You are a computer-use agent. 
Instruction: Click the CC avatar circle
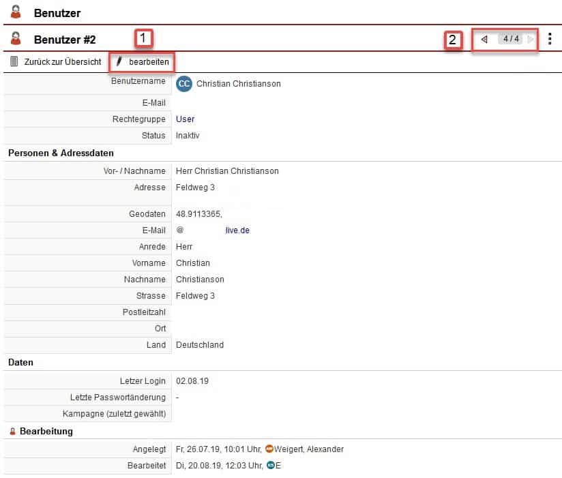183,84
